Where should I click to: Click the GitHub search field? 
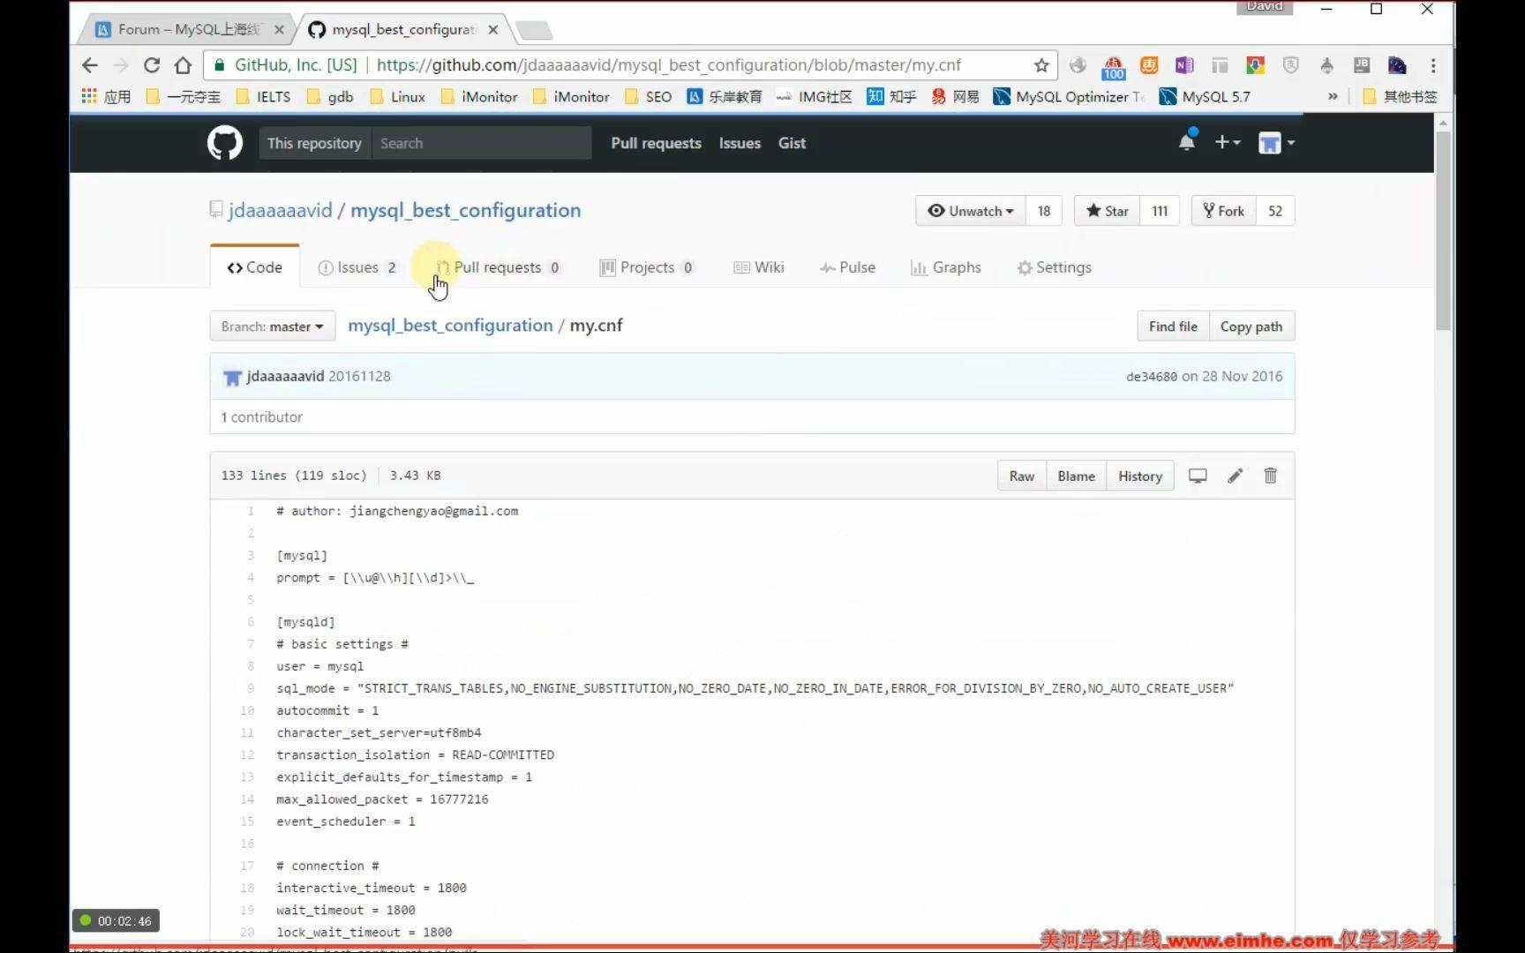coord(481,143)
